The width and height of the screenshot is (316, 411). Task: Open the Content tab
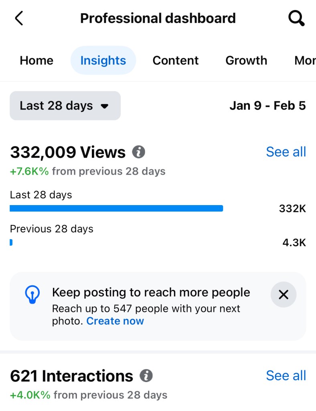coord(176,61)
